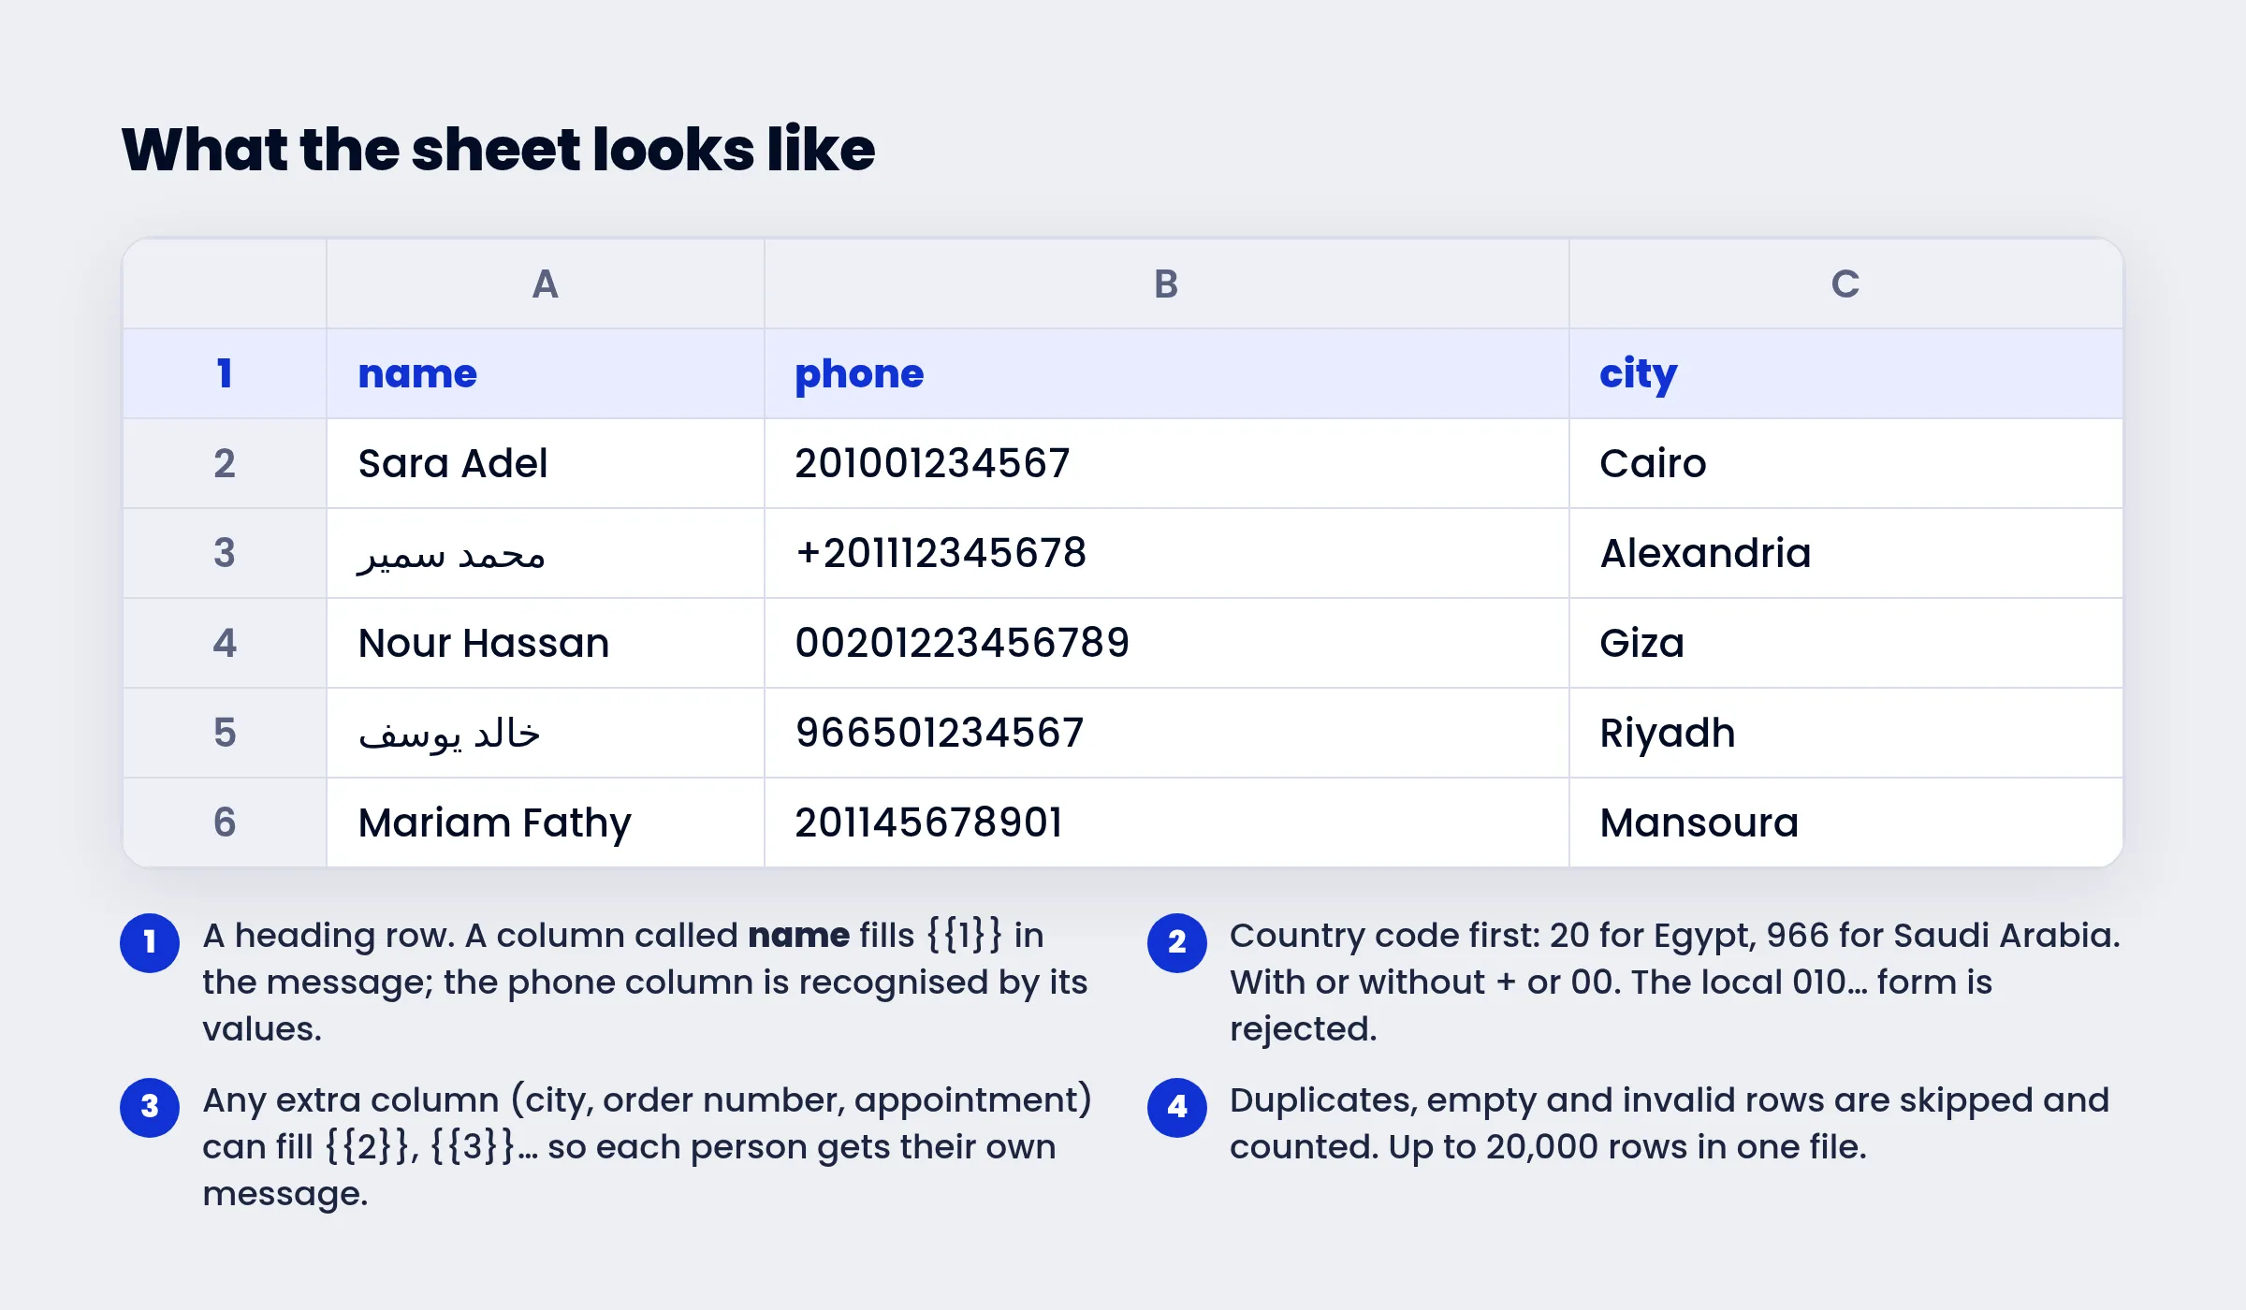Viewport: 2246px width, 1310px height.
Task: Click the 'Mariam Fathy' cell
Action: coord(546,822)
